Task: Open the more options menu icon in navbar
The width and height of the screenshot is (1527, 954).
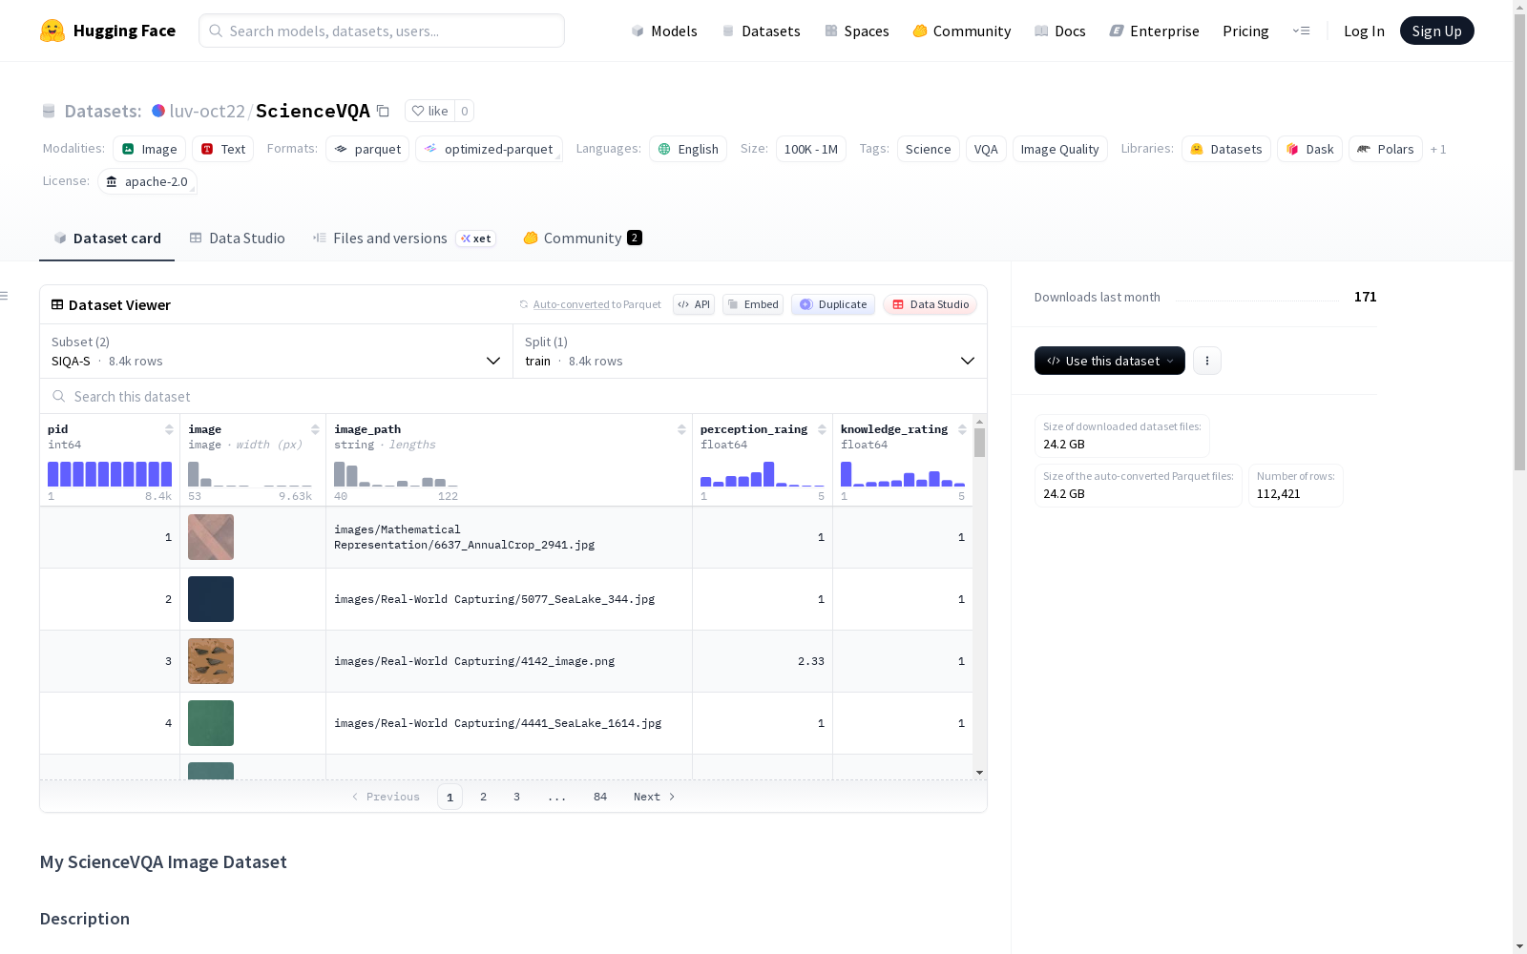Action: (x=1301, y=31)
